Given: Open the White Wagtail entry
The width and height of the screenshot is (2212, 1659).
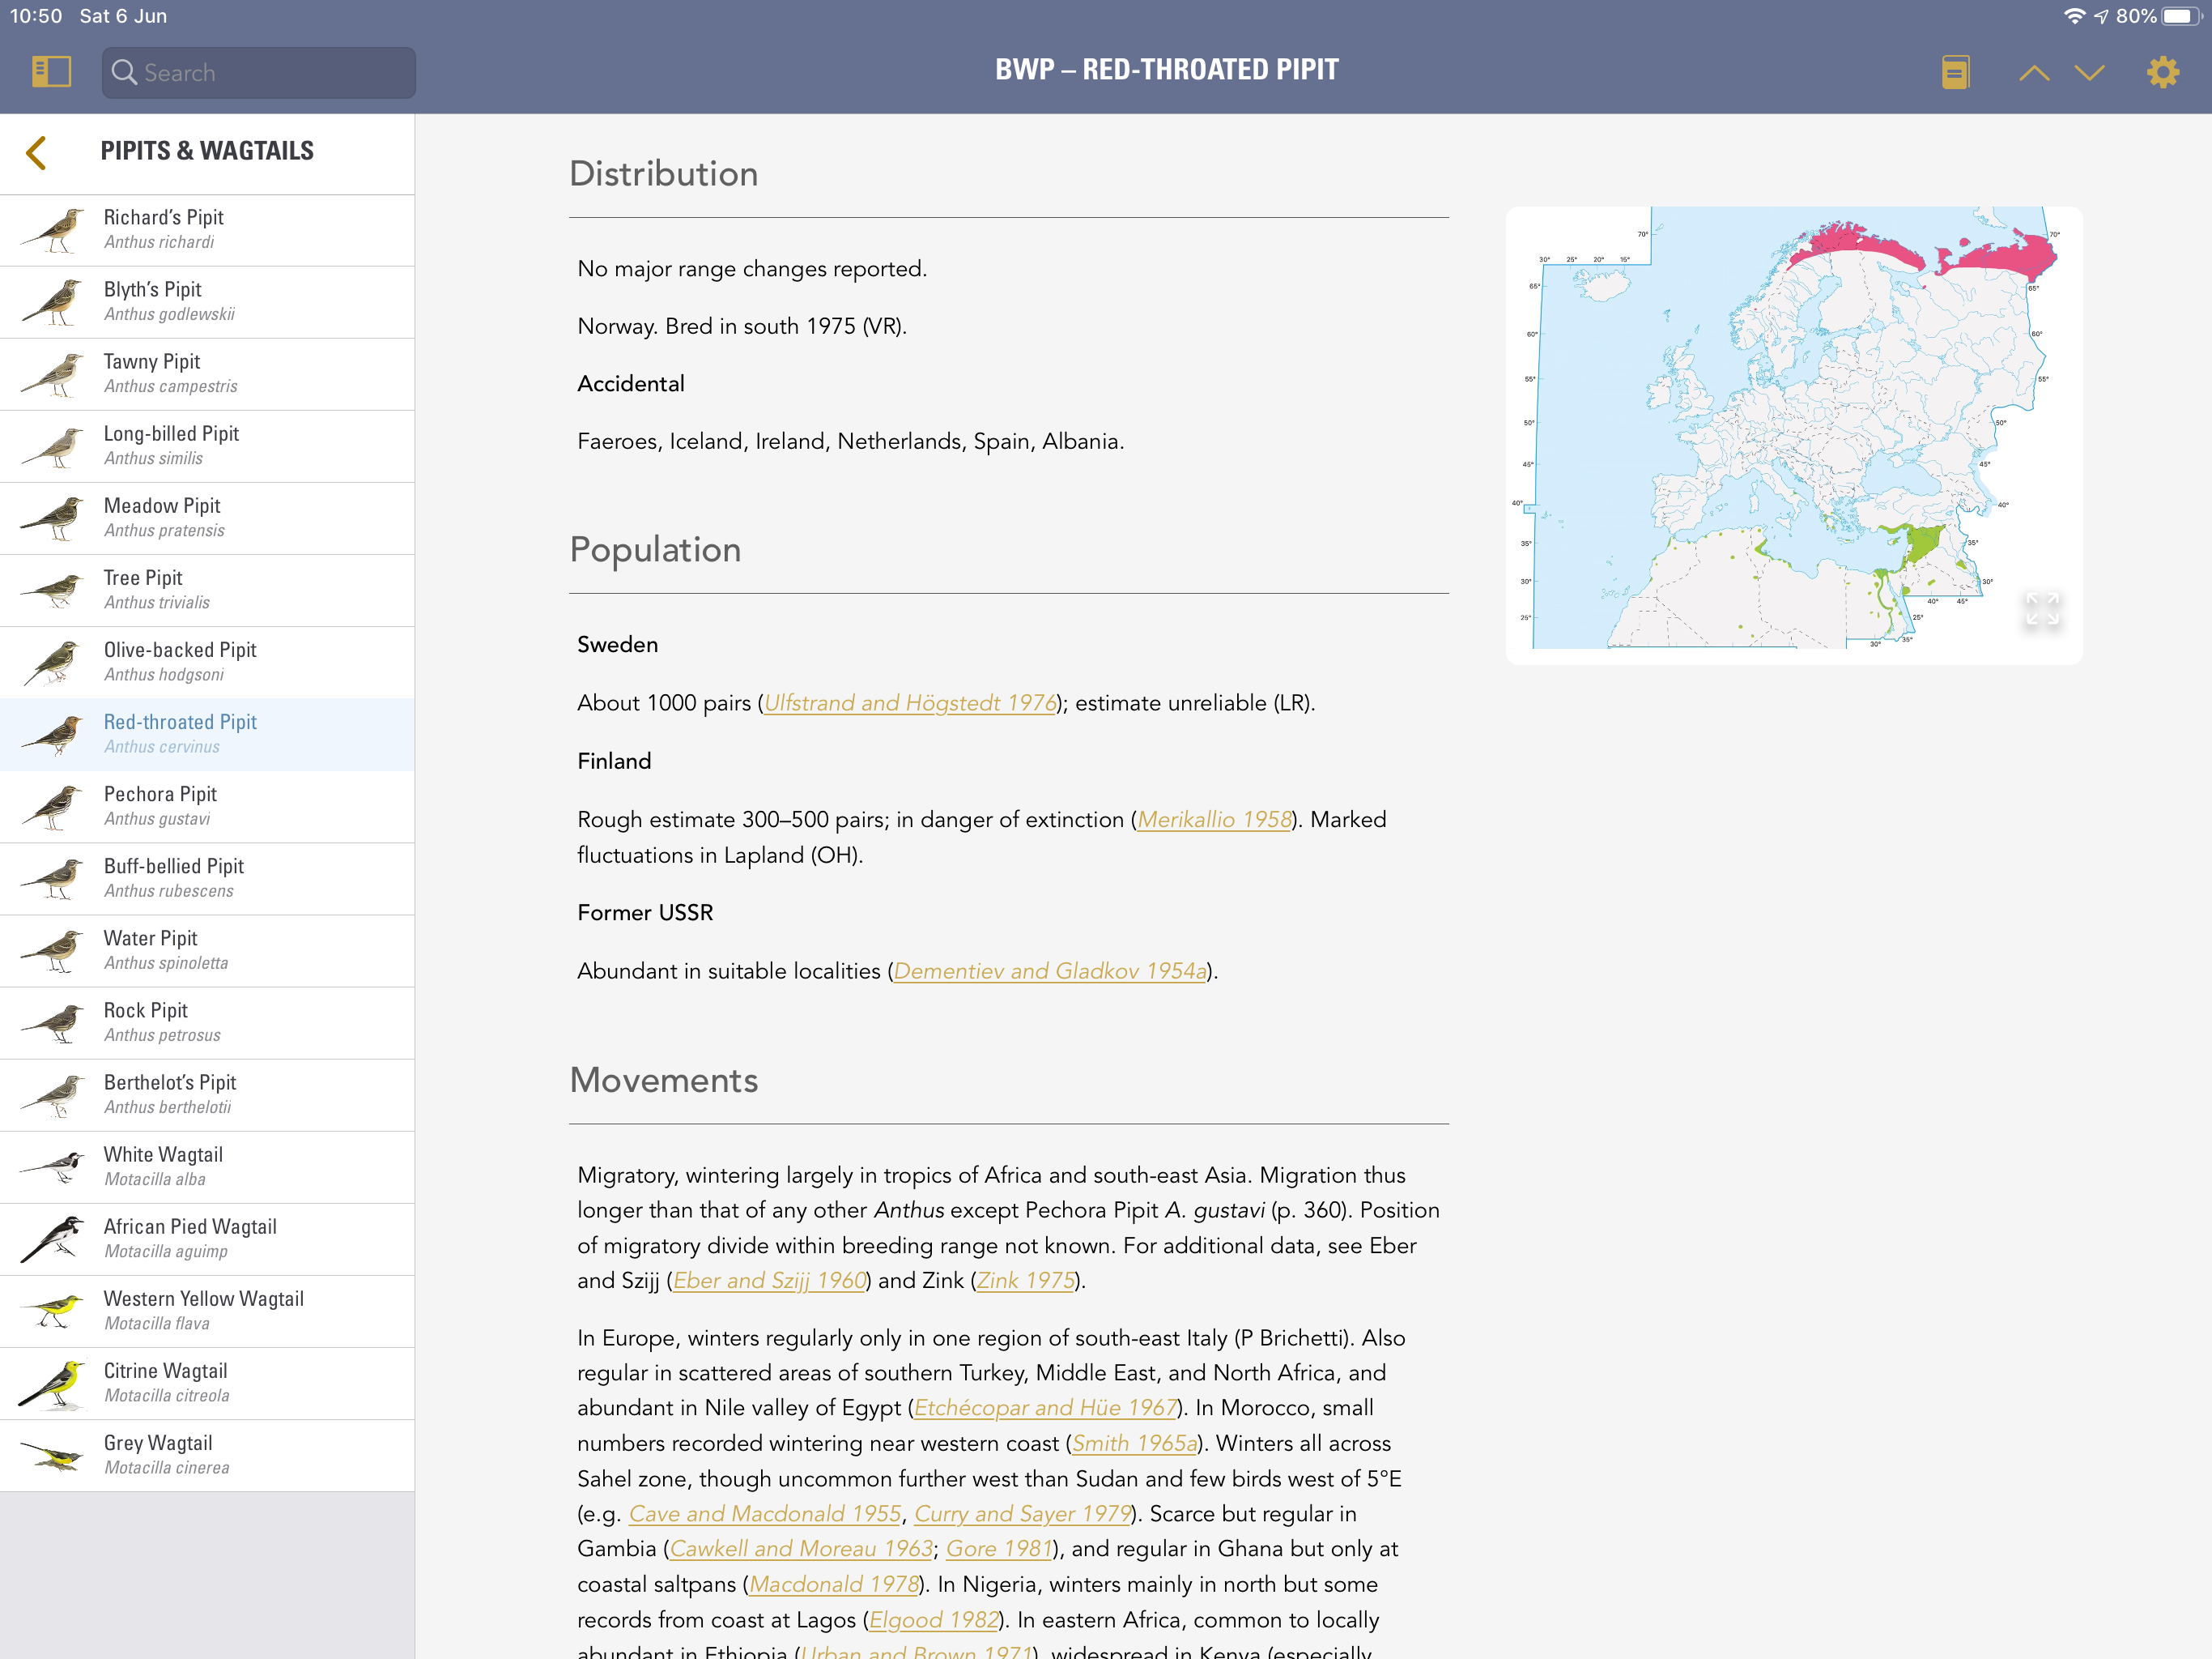Looking at the screenshot, I should click(207, 1166).
